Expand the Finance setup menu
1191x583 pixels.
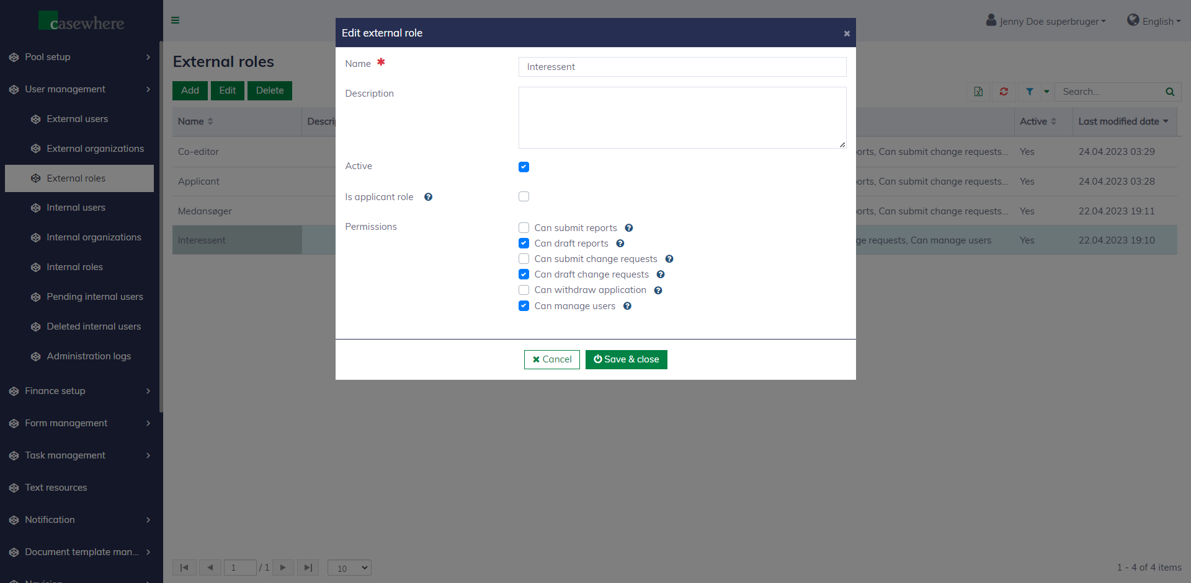pyautogui.click(x=81, y=391)
